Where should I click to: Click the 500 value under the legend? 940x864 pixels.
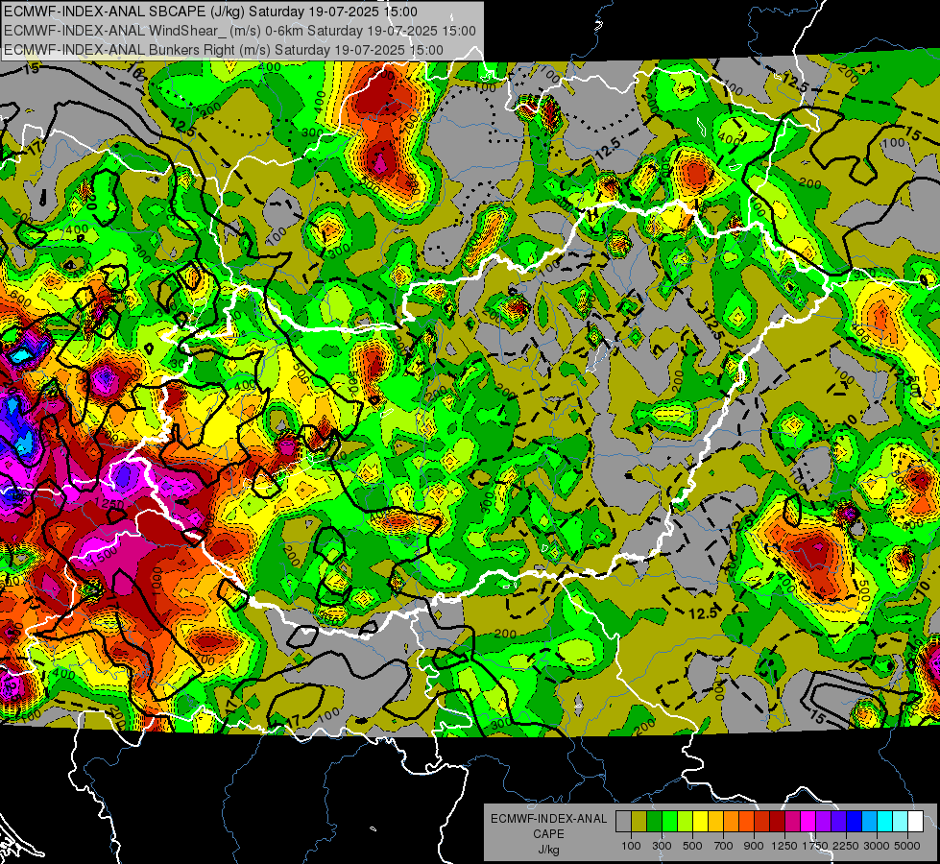click(x=692, y=846)
